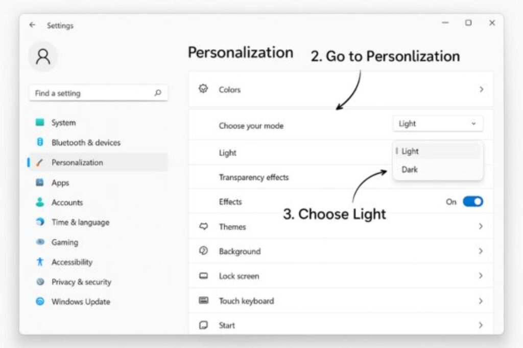Click the Accessibility figure icon
This screenshot has width=523, height=348.
40,262
